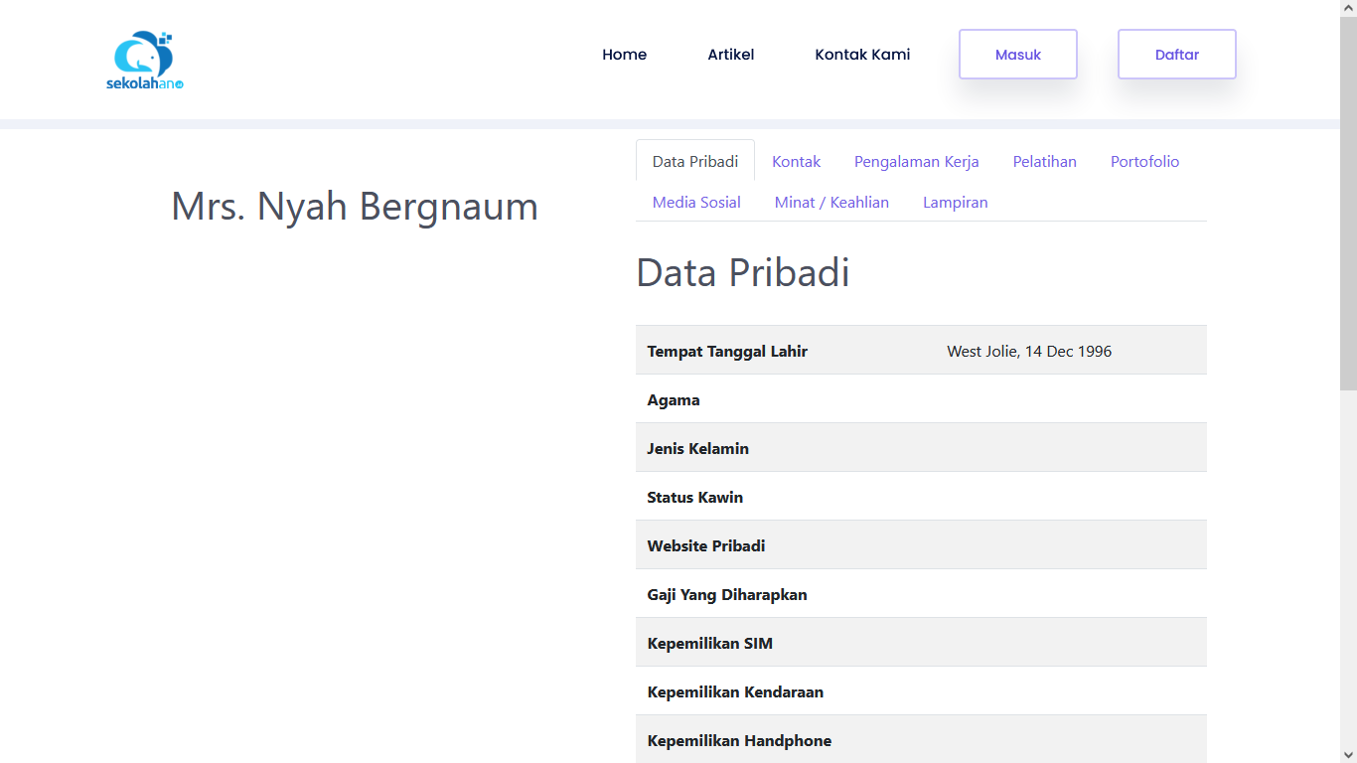Switch to the Media Sosial tab

coord(696,202)
